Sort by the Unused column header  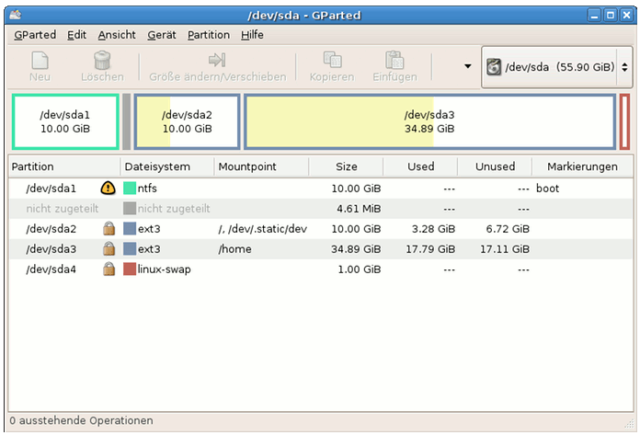495,166
